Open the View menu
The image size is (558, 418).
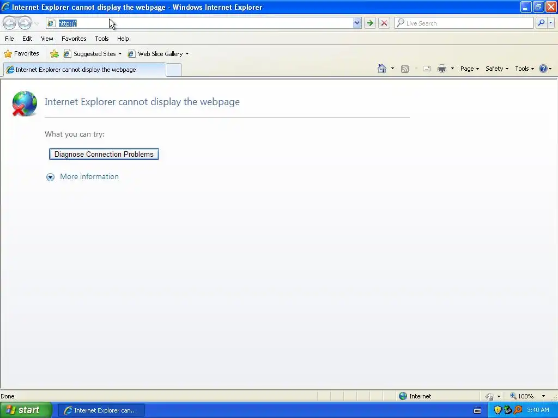[x=47, y=39]
